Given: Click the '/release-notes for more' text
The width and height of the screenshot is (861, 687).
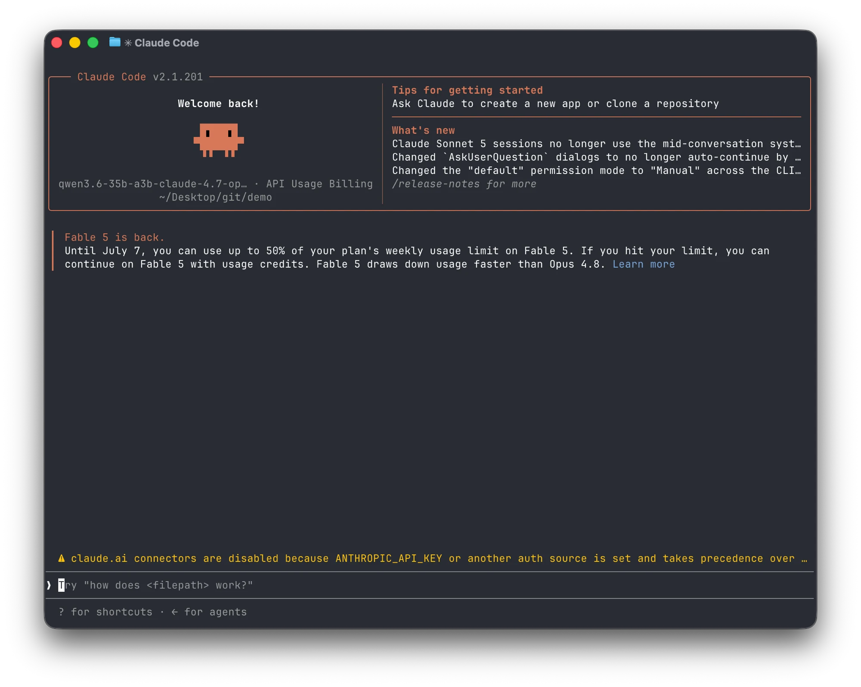Looking at the screenshot, I should 464,184.
